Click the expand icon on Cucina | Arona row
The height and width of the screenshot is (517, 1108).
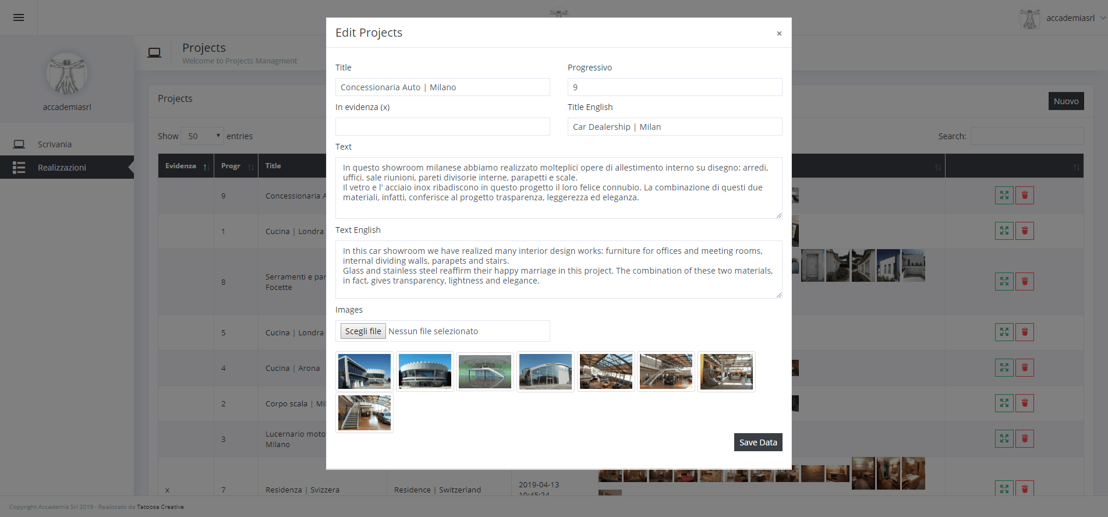click(1004, 367)
